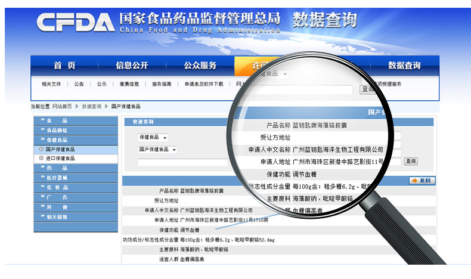Click the 快速查询 panel header
Screen dimensions: 471x279
point(143,122)
